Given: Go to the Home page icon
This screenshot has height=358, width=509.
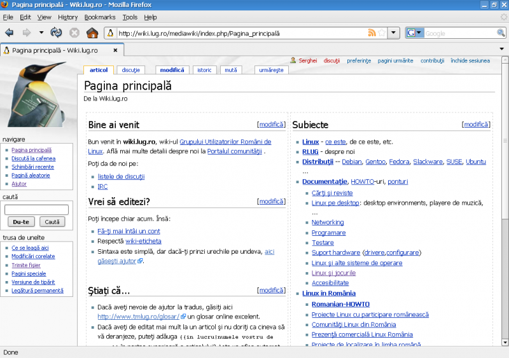Looking at the screenshot, I should tap(92, 33).
